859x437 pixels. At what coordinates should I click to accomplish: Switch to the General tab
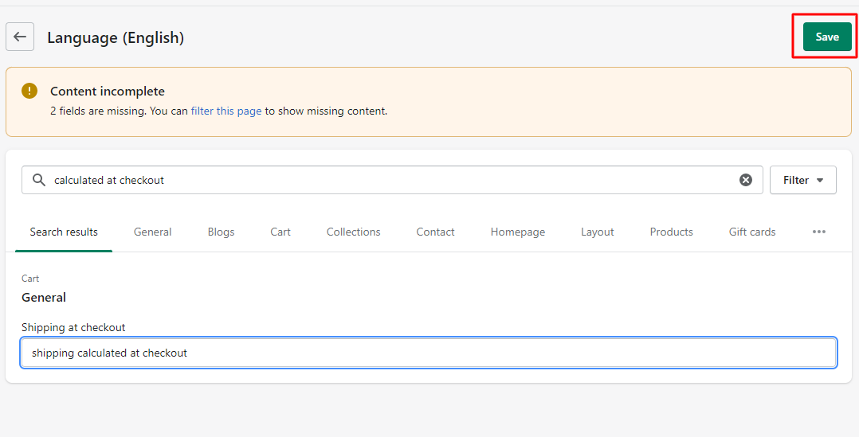point(152,232)
